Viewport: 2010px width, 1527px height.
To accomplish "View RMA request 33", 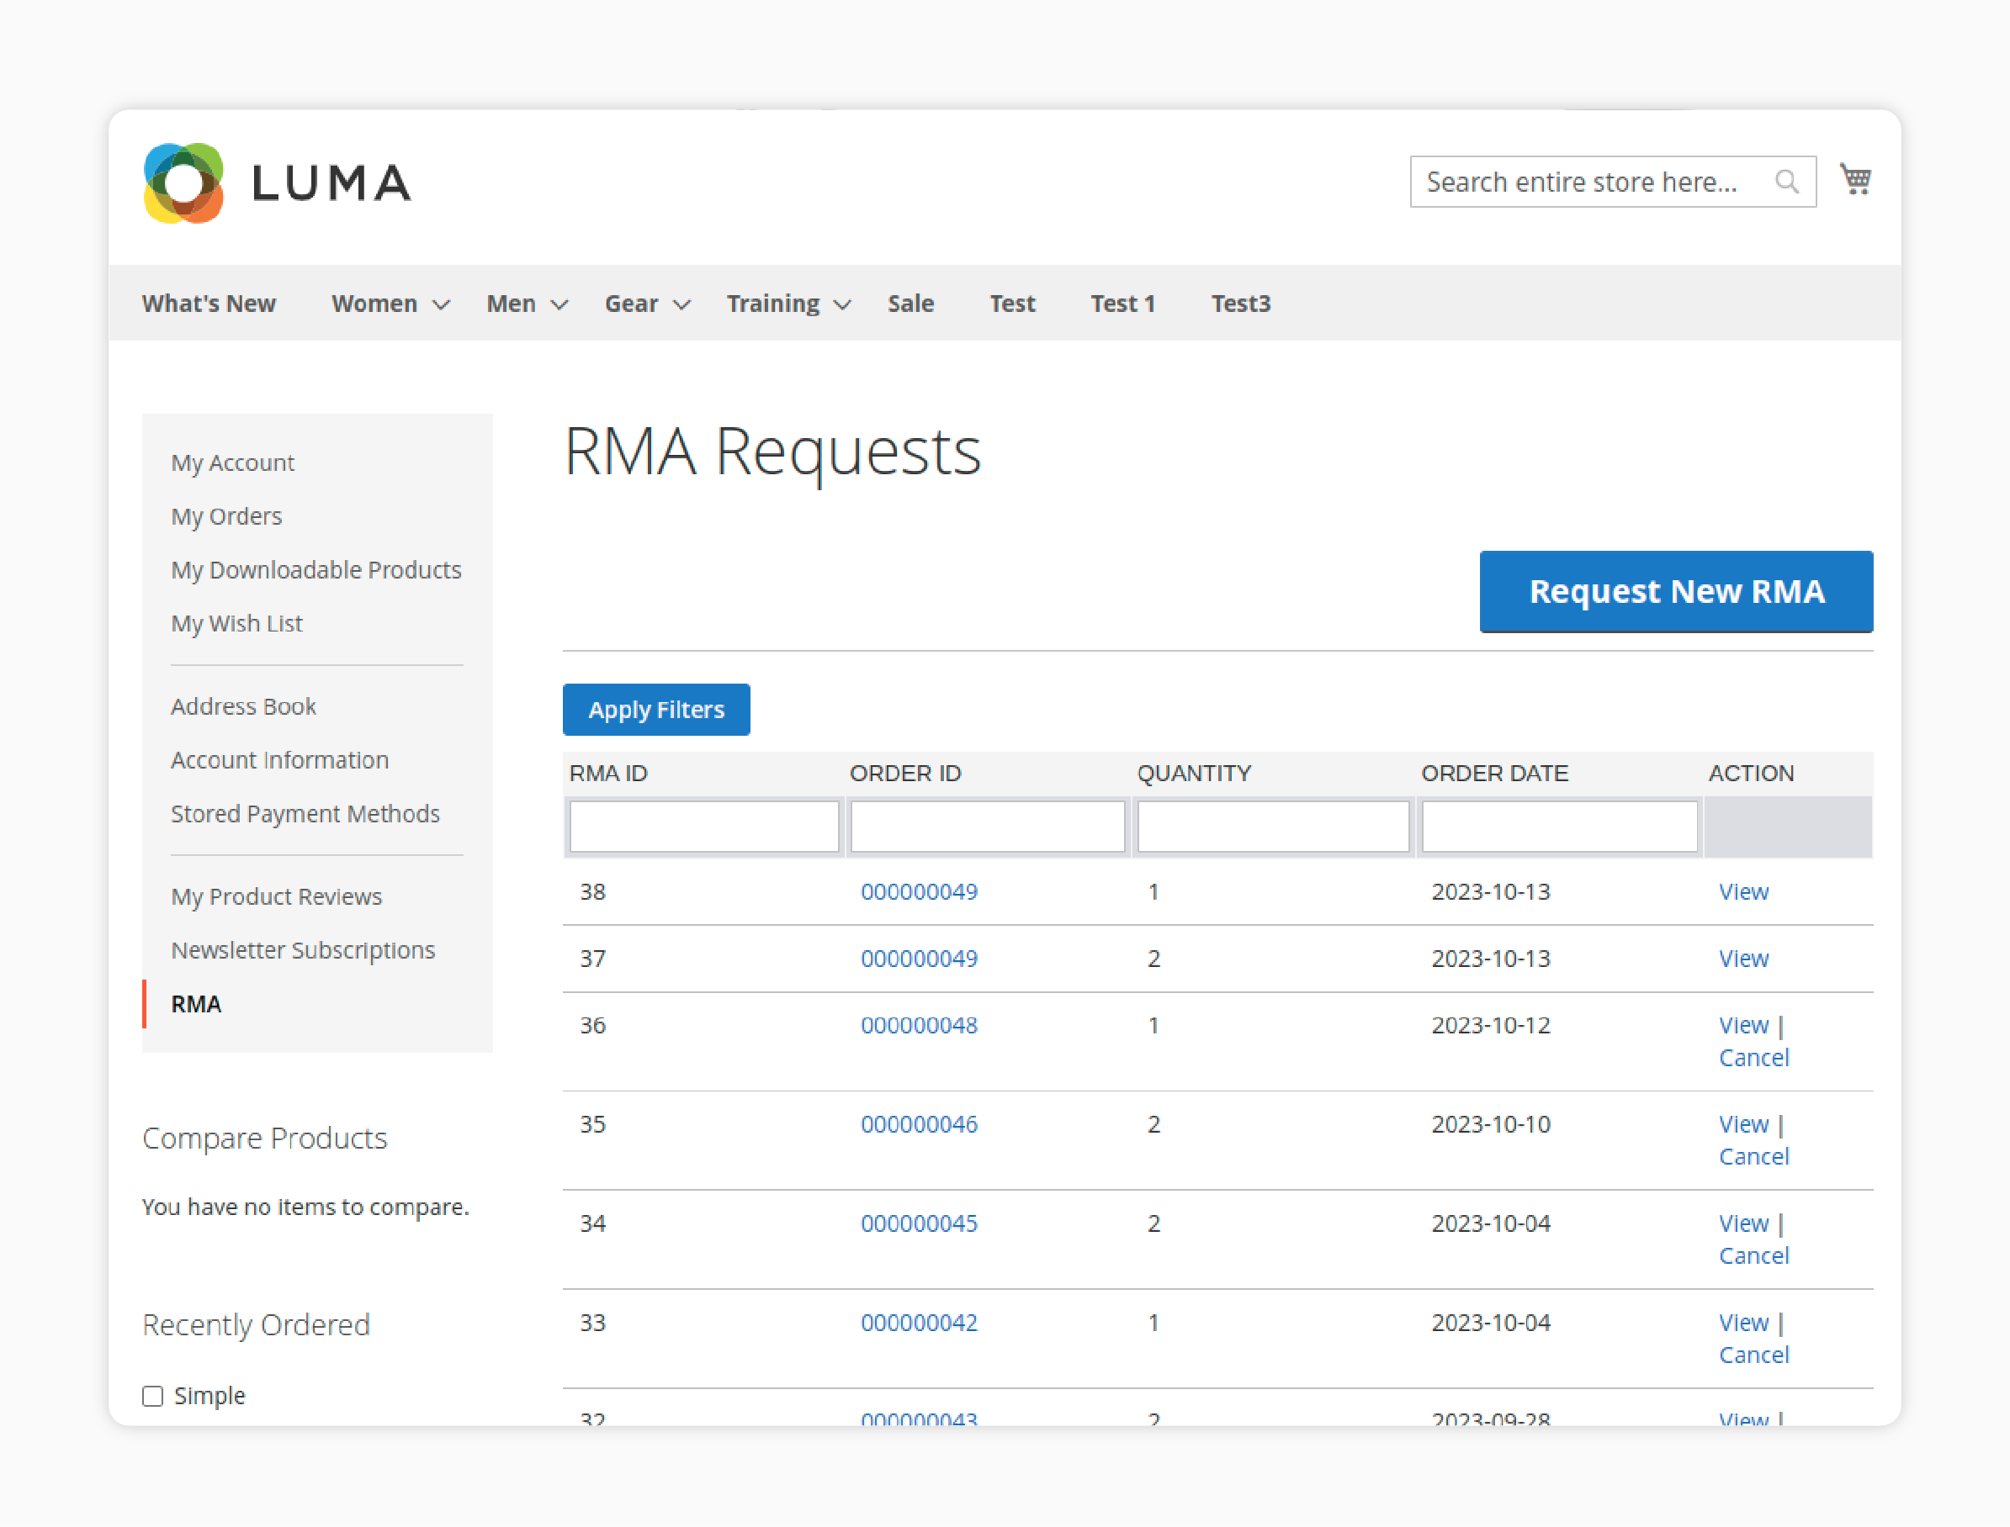I will (1743, 1323).
